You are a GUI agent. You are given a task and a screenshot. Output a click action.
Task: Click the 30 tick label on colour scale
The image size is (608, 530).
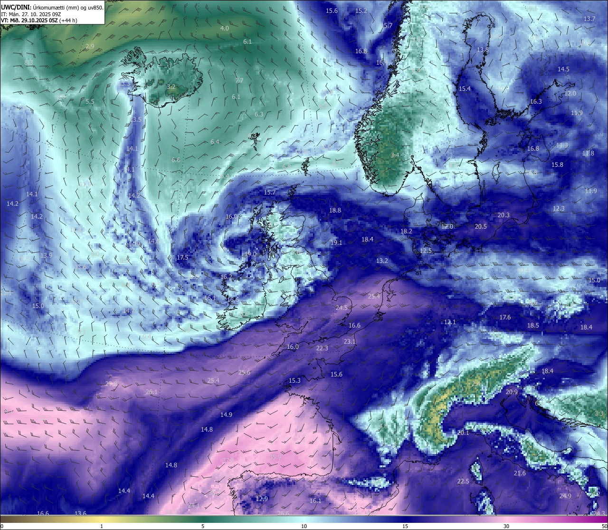[506, 526]
